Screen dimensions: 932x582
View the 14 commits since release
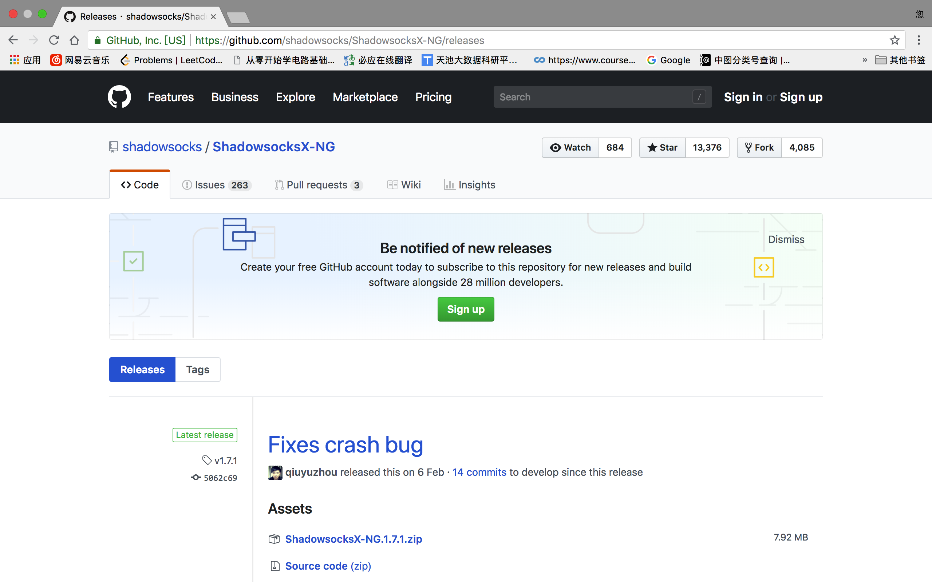(x=479, y=472)
